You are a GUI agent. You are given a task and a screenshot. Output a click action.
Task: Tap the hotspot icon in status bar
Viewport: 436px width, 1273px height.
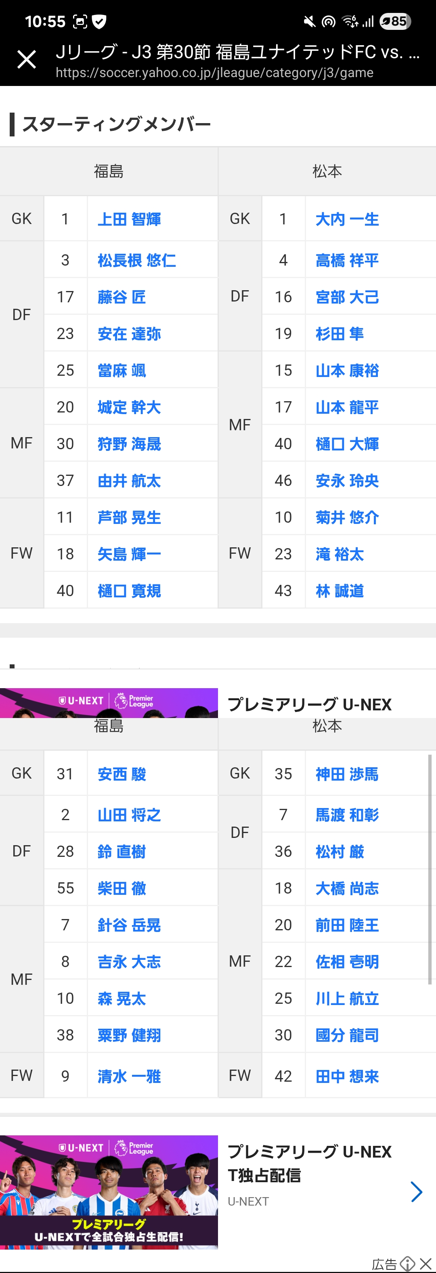(x=328, y=21)
